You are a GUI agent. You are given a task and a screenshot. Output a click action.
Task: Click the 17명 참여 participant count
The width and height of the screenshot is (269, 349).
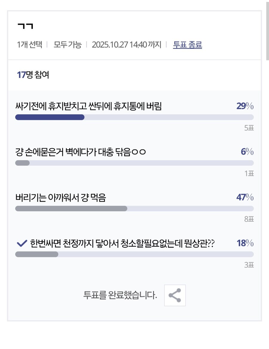pos(33,75)
